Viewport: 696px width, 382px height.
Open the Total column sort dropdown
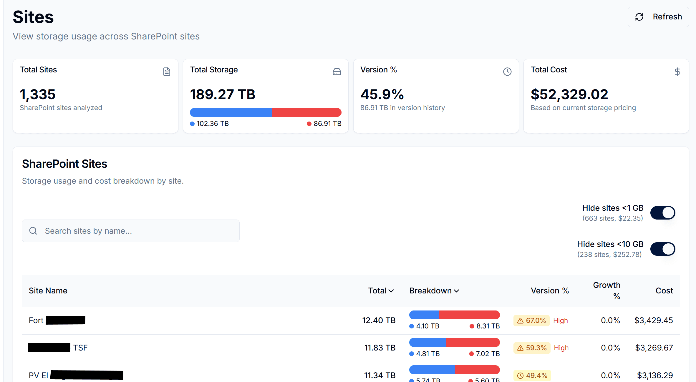click(391, 290)
